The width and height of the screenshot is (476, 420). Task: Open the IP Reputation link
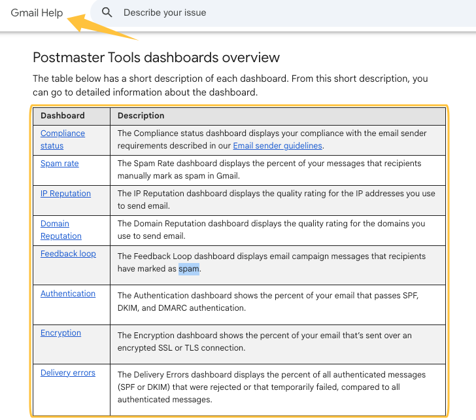(x=65, y=194)
